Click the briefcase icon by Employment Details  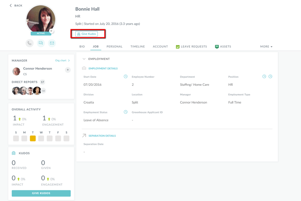[x=84, y=68]
